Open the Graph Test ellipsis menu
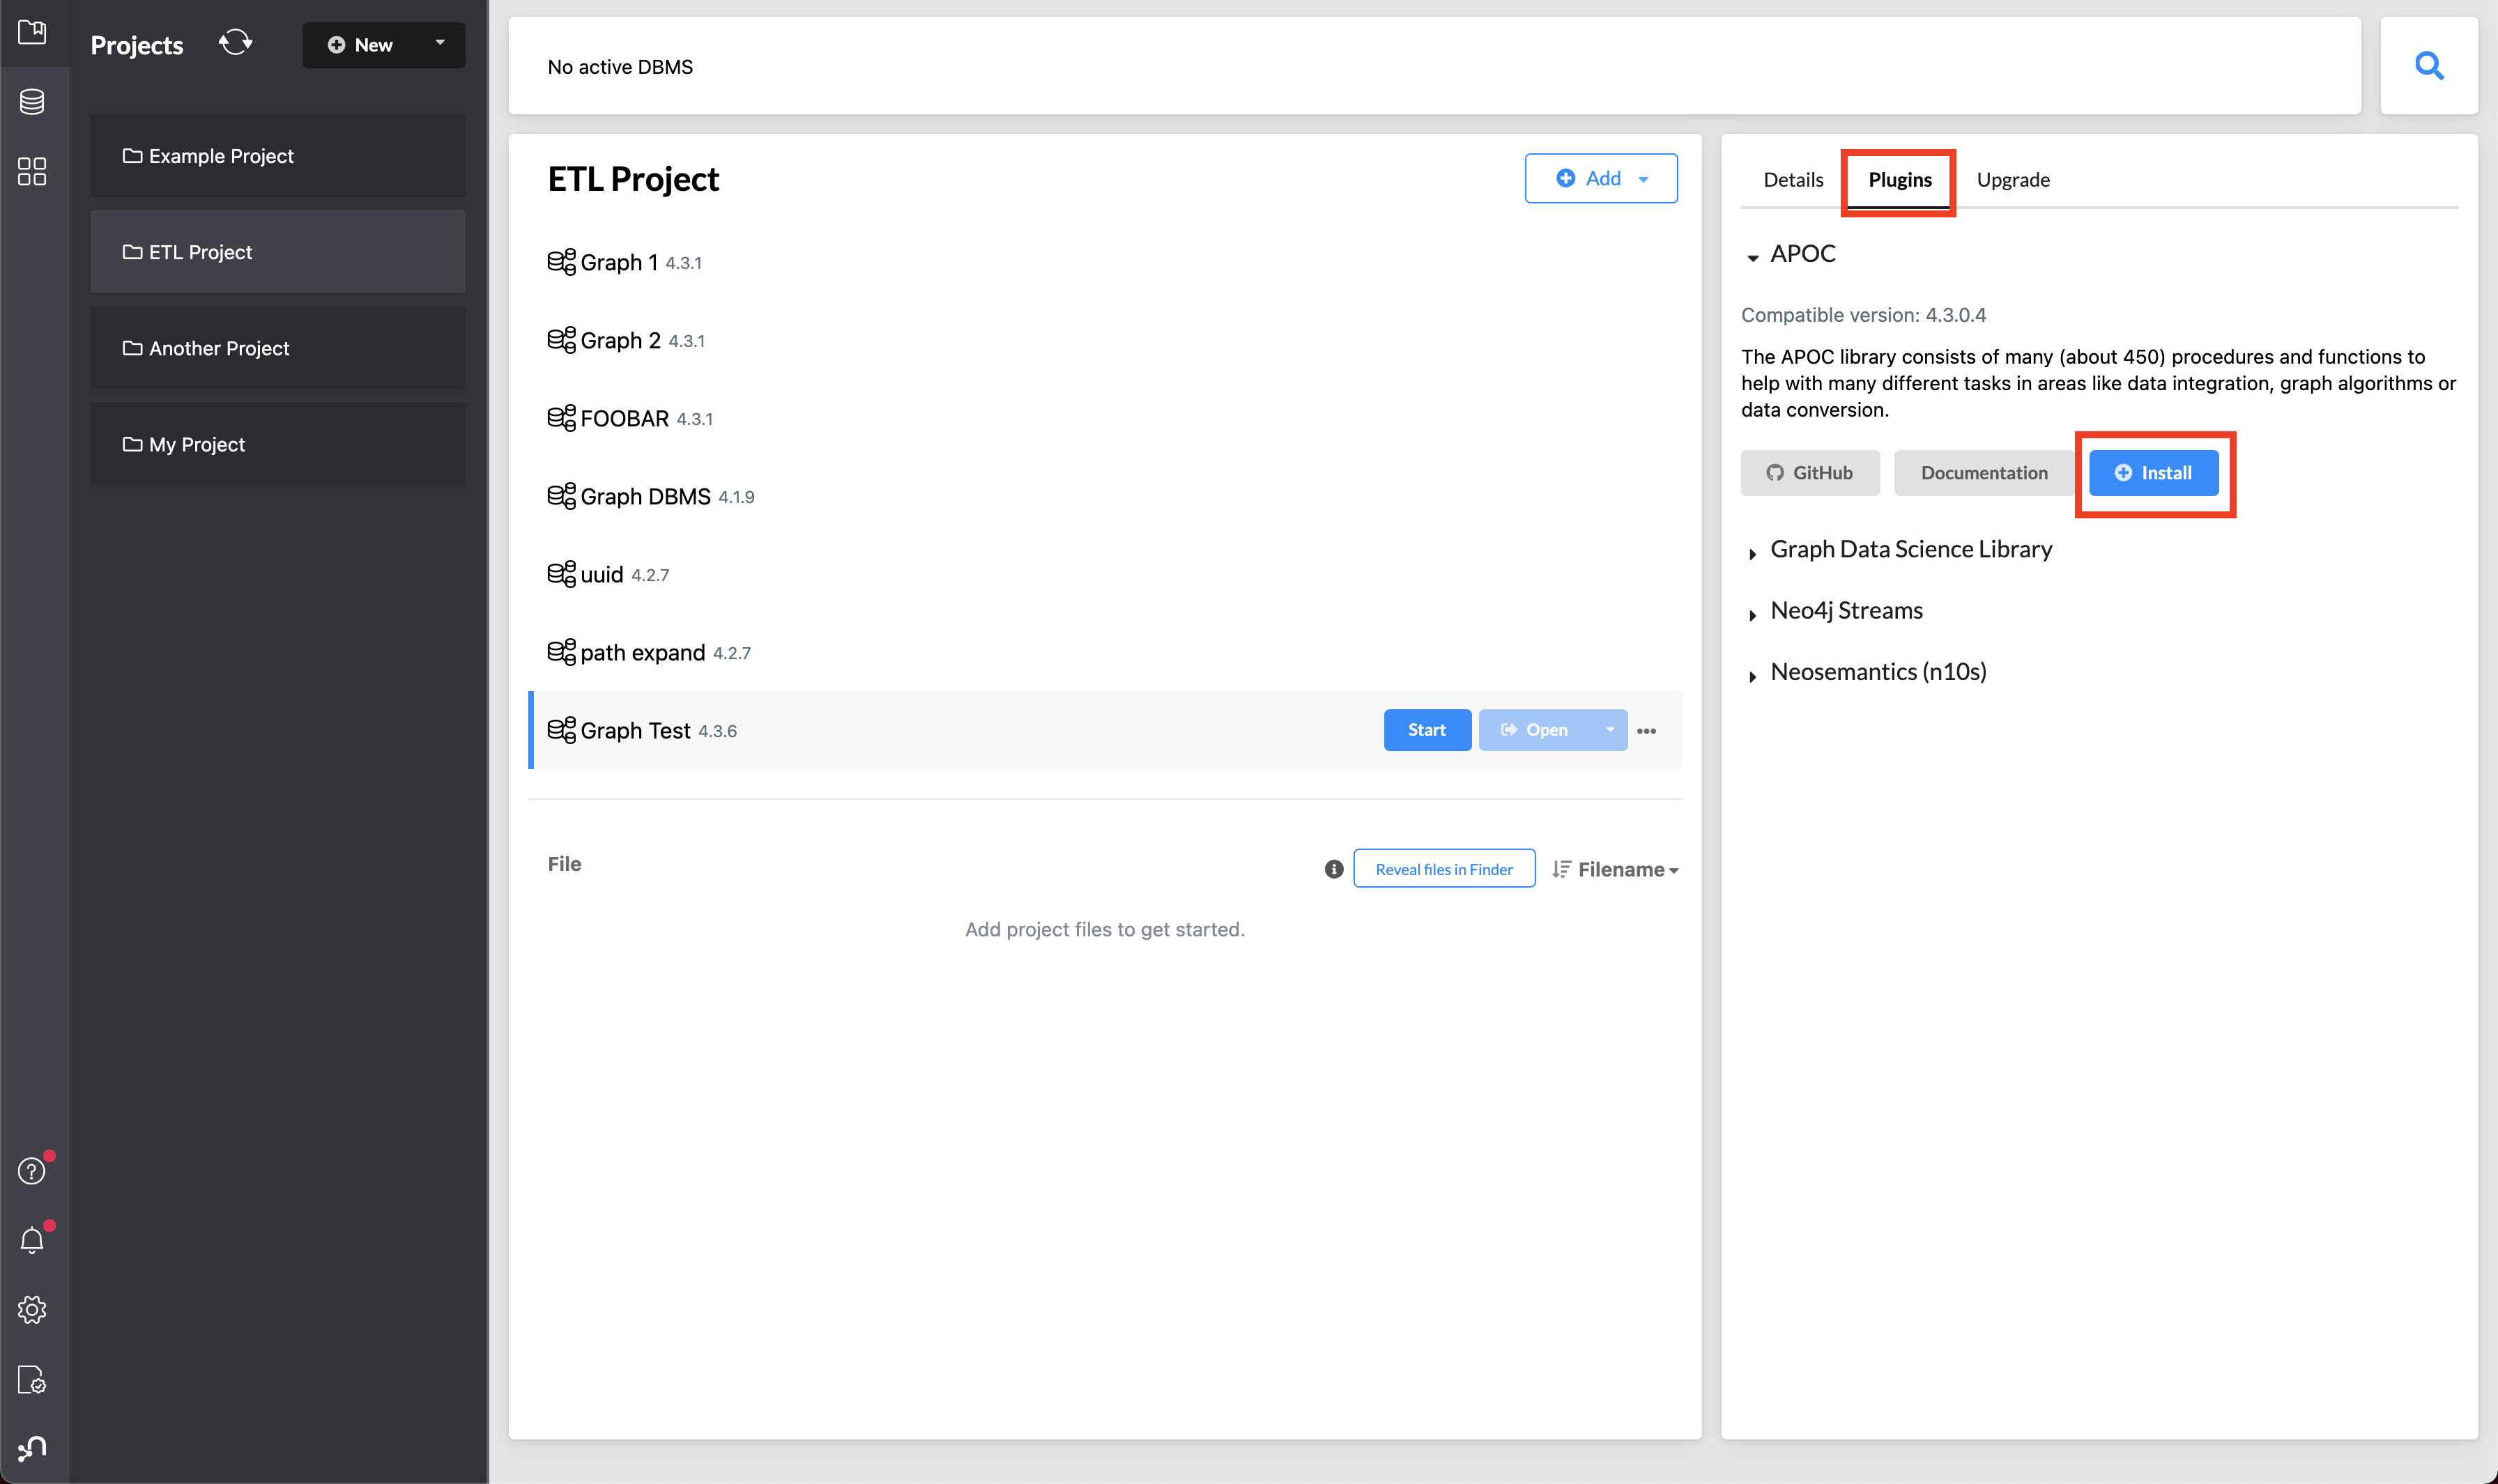The image size is (2498, 1484). (1646, 728)
